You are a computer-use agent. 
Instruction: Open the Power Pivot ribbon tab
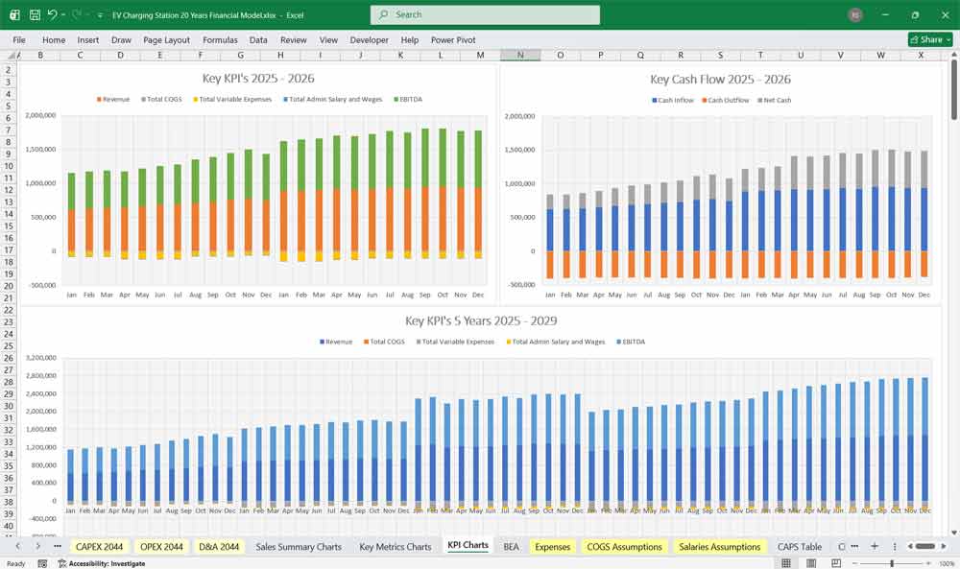(452, 40)
